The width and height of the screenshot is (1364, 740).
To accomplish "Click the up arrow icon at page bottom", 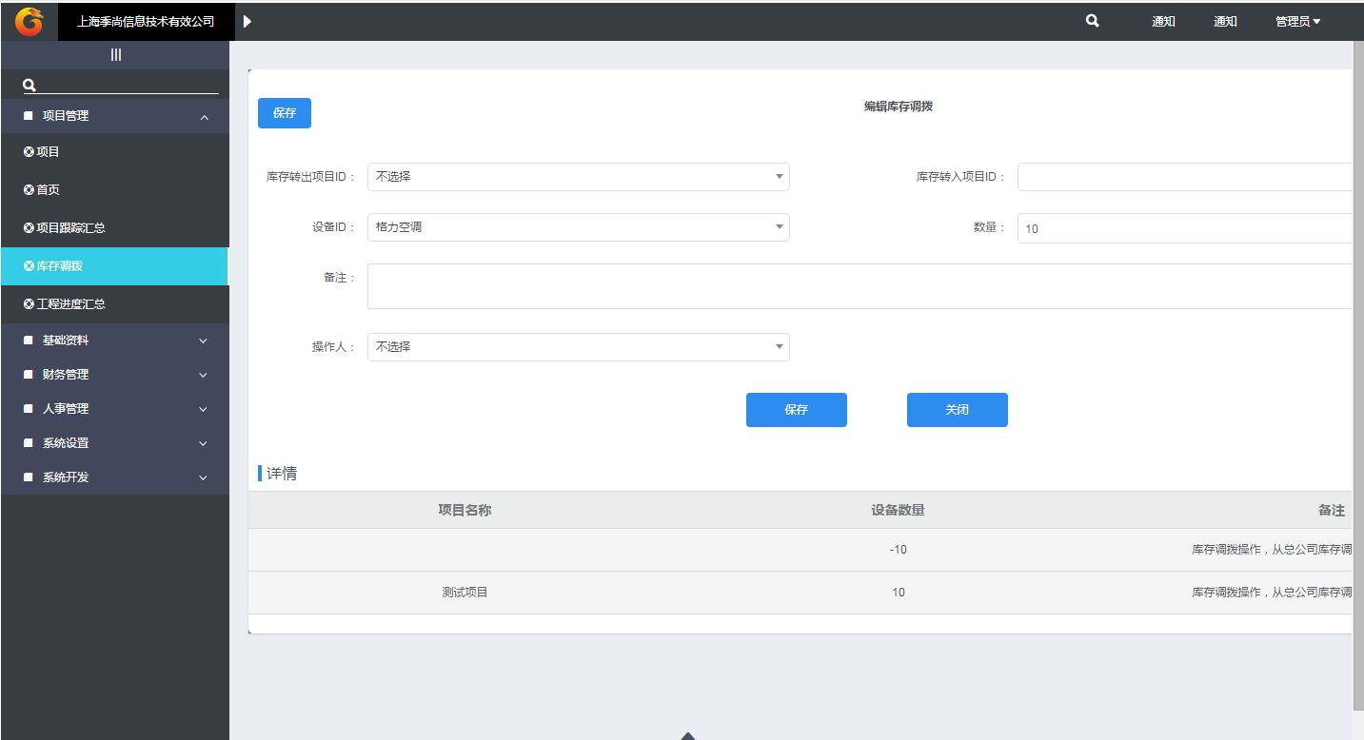I will (688, 735).
